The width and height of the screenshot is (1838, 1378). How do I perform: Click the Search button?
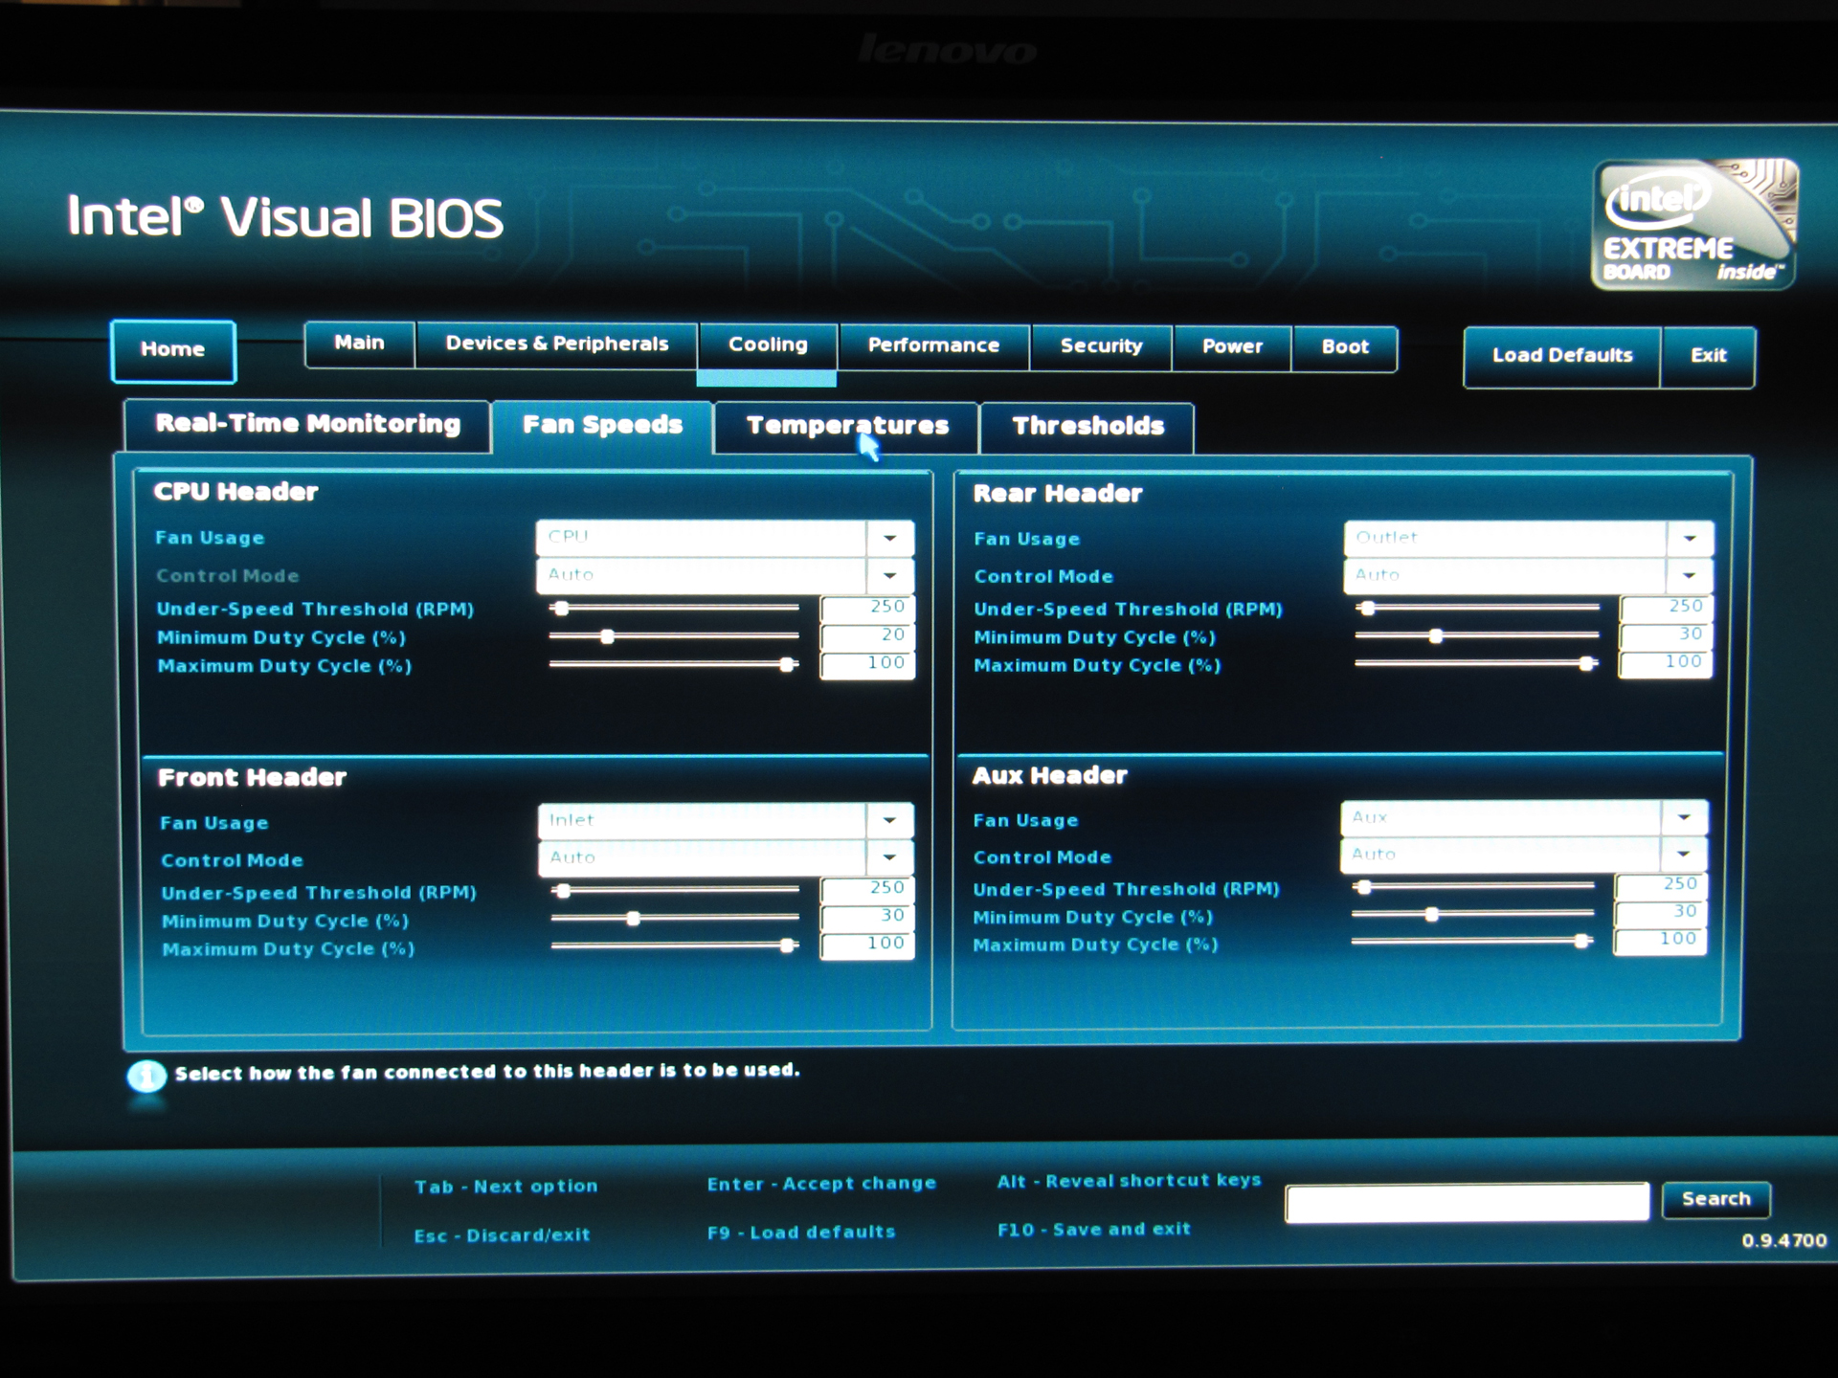(x=1715, y=1199)
